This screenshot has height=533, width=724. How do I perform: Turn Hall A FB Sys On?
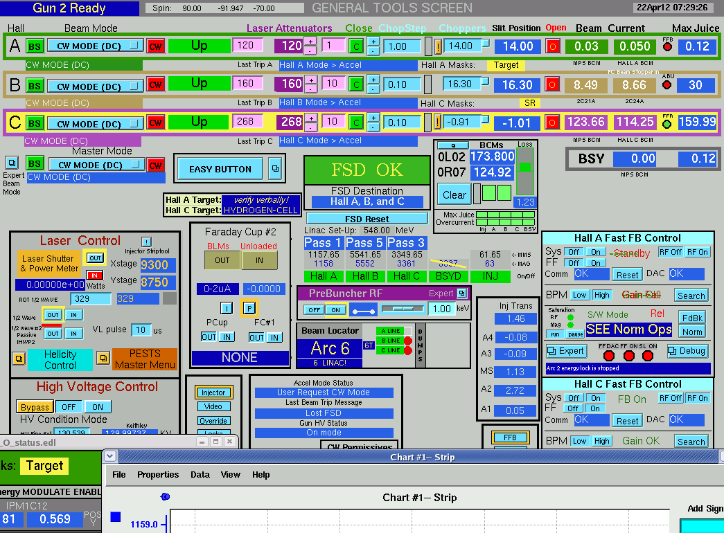pyautogui.click(x=596, y=252)
